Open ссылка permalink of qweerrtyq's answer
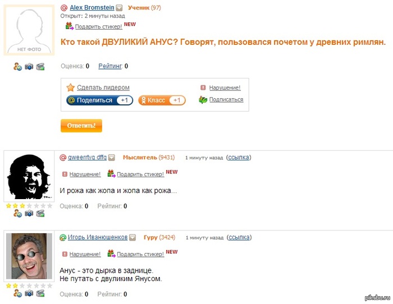The image size is (393, 304). [x=239, y=158]
